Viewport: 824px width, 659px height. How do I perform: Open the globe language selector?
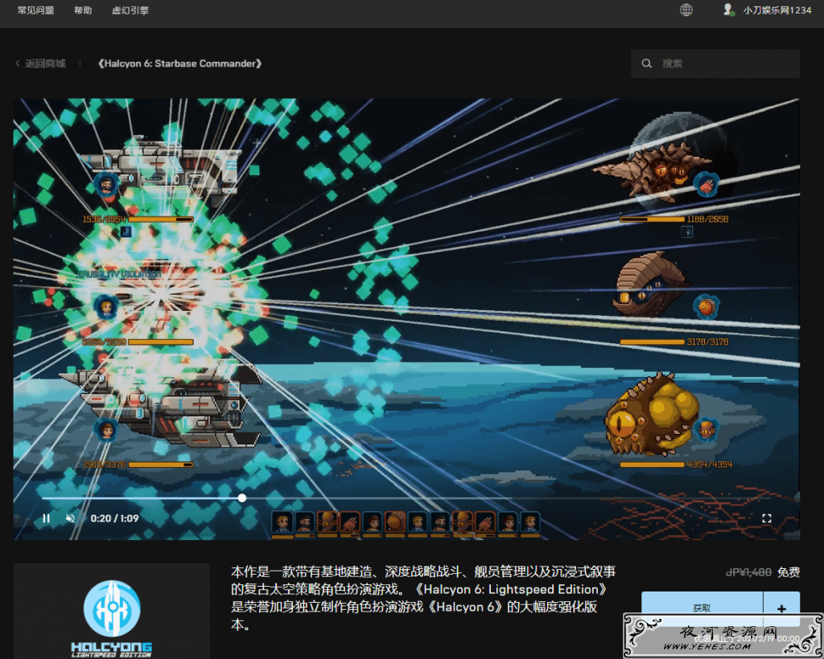coord(686,10)
